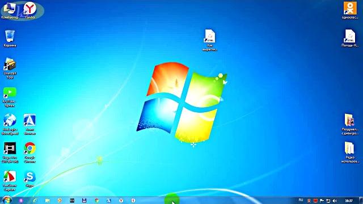
Task: Select the Odnoklassniki shortcut on desktop
Action: [350, 10]
